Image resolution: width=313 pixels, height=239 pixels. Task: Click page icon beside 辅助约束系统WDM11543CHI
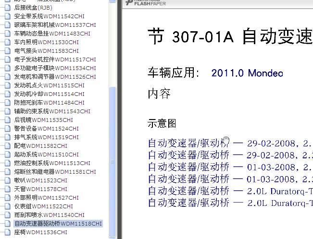coord(8,111)
